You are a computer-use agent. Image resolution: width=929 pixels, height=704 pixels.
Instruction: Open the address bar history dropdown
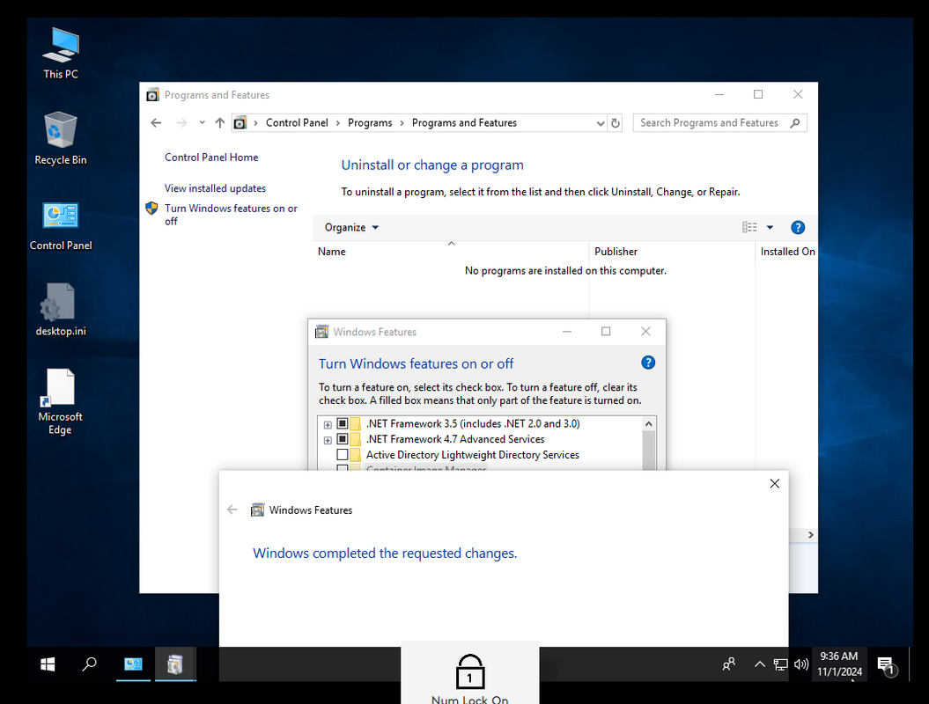click(x=601, y=123)
